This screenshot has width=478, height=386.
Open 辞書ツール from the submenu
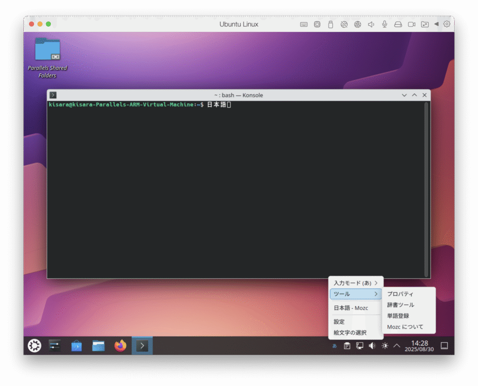(408, 305)
